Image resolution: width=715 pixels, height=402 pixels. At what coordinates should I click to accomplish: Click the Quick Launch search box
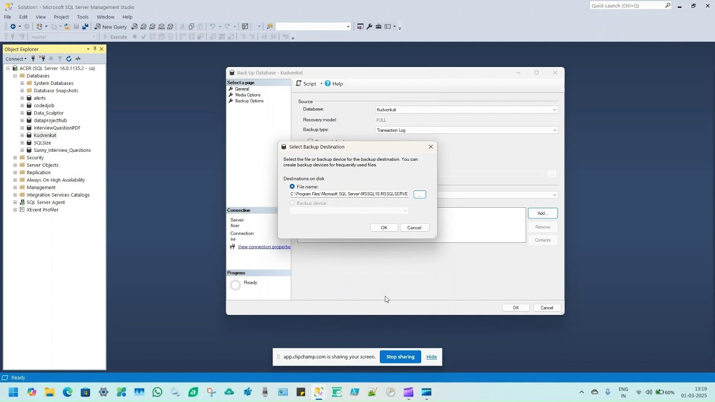click(631, 6)
